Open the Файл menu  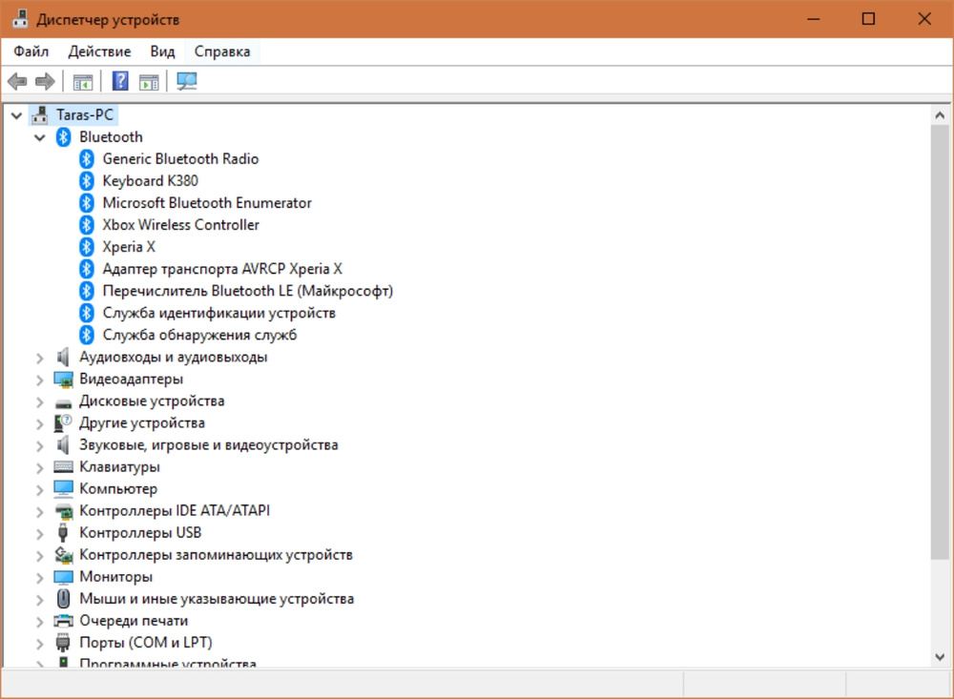(31, 51)
